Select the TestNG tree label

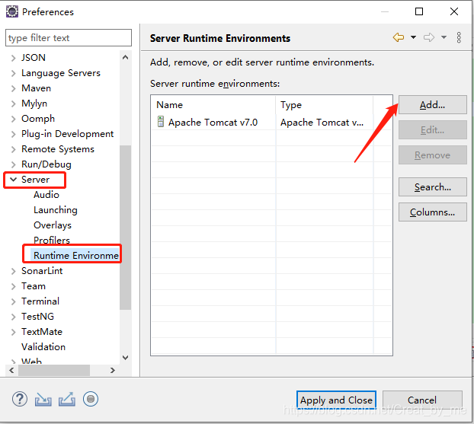37,317
